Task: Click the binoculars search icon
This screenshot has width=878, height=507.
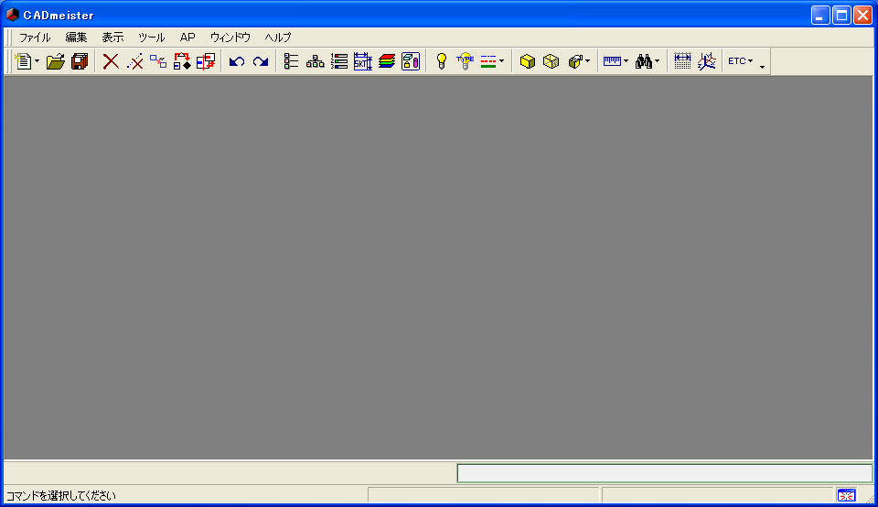Action: click(643, 61)
